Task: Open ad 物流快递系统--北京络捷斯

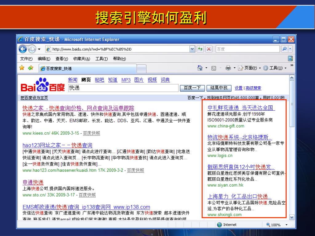Action: click(x=240, y=137)
